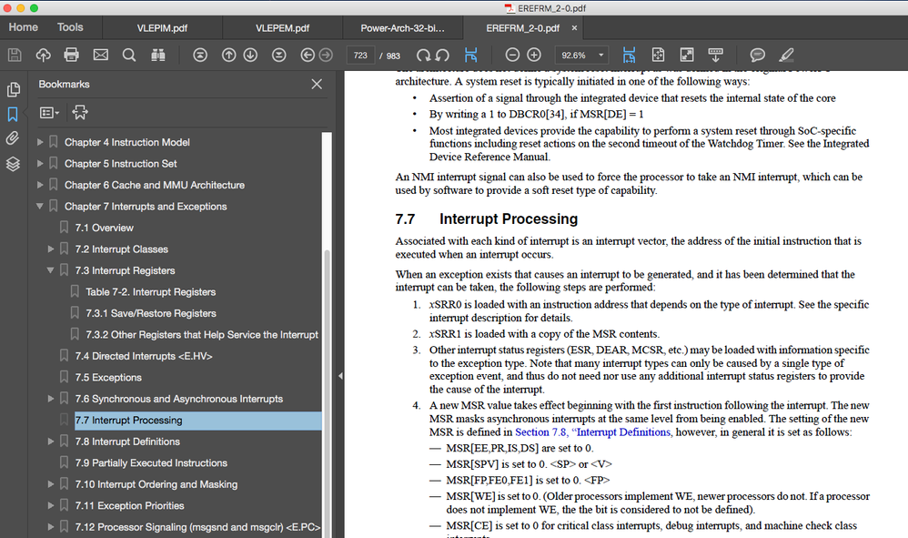Open 7.9 Partially Executed Instructions bookmark

pyautogui.click(x=151, y=462)
